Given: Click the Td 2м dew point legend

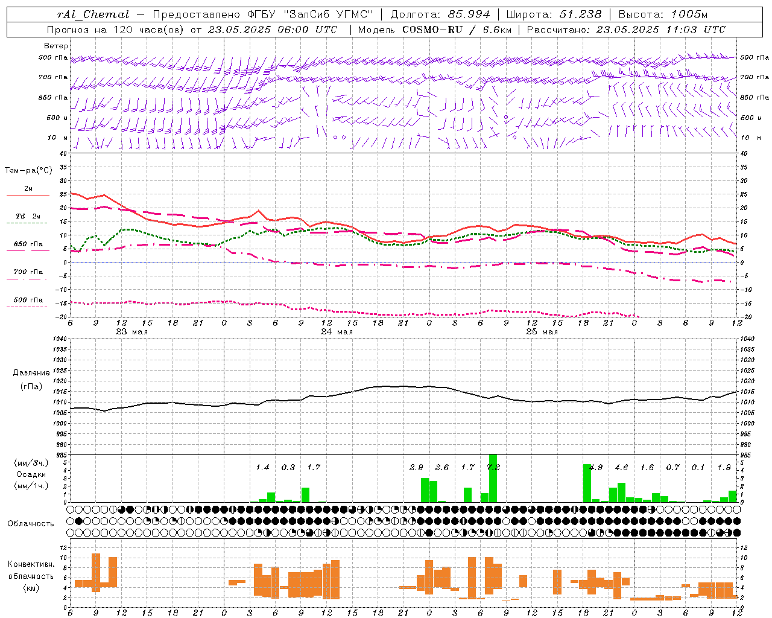Looking at the screenshot, I should click(28, 216).
